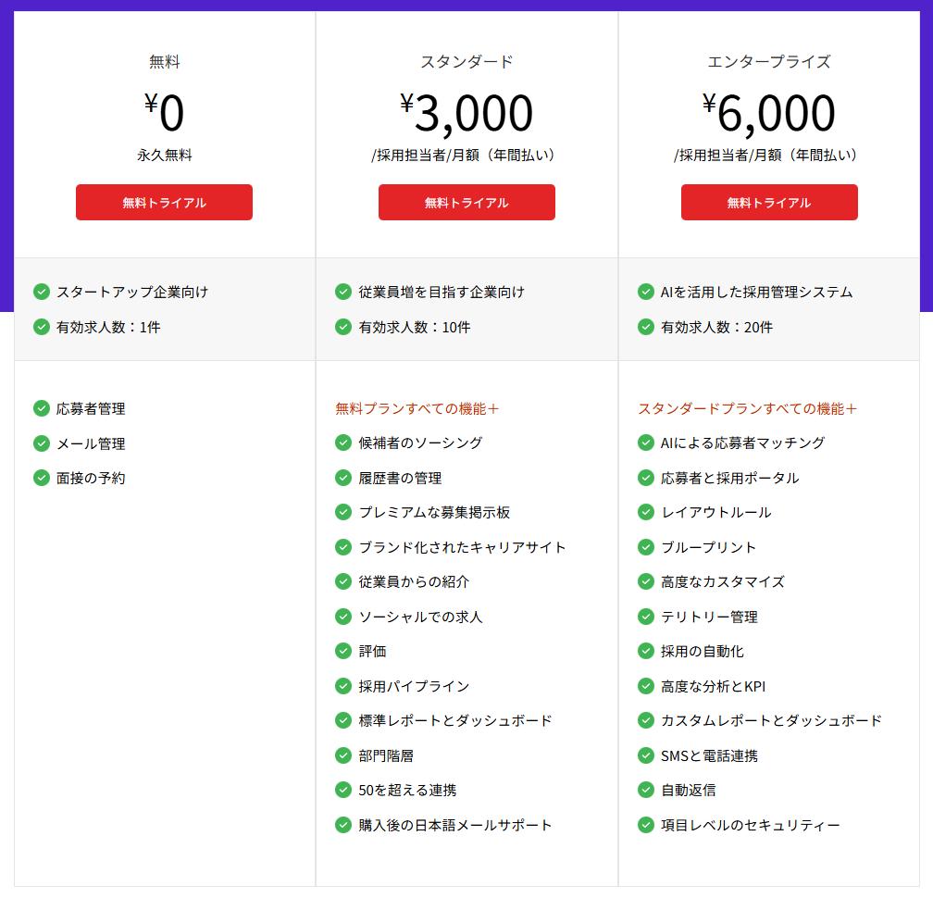Click the green icon beside 候補者のソーシング

pos(343,443)
